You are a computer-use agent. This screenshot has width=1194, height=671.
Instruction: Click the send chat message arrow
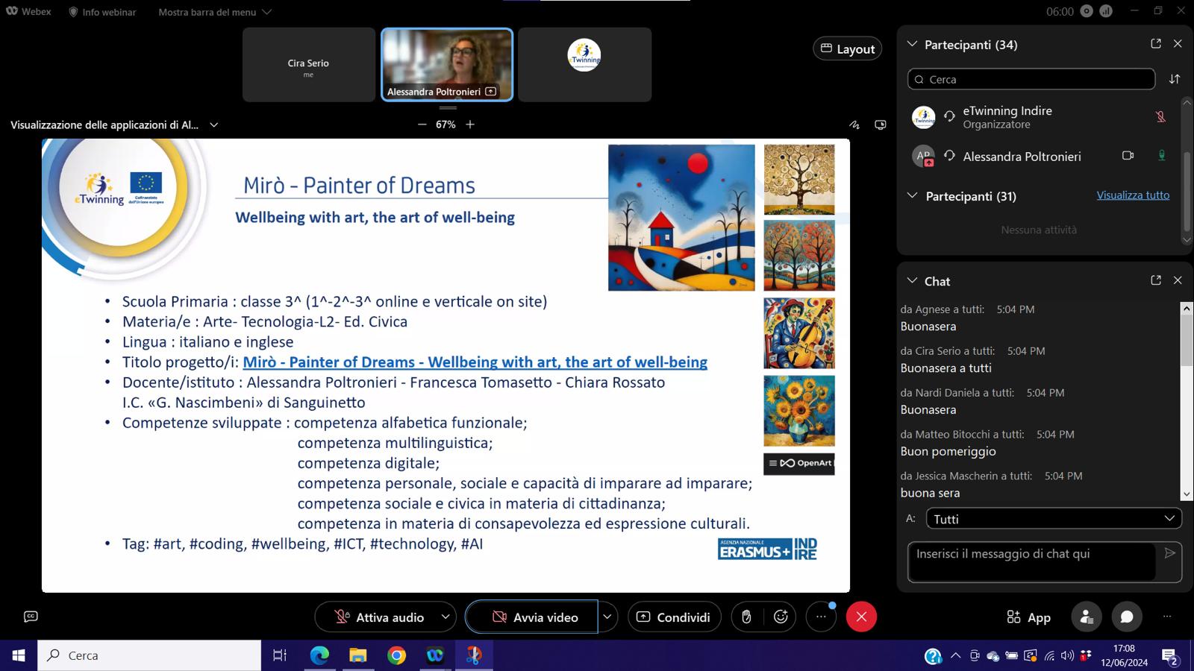(x=1169, y=553)
